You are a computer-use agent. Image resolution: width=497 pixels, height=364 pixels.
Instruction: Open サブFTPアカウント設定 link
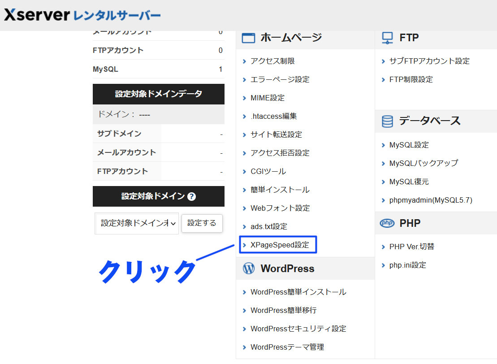click(x=429, y=61)
